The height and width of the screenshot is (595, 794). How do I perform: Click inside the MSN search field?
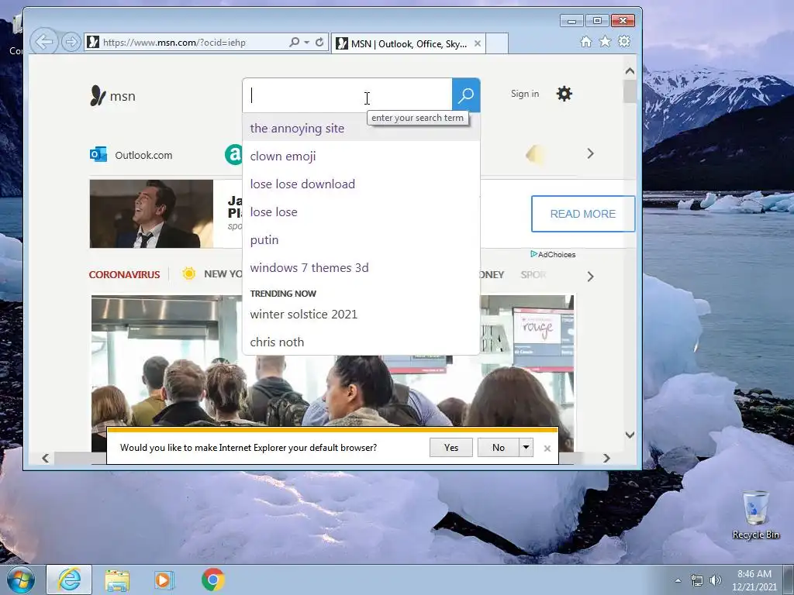[x=347, y=95]
